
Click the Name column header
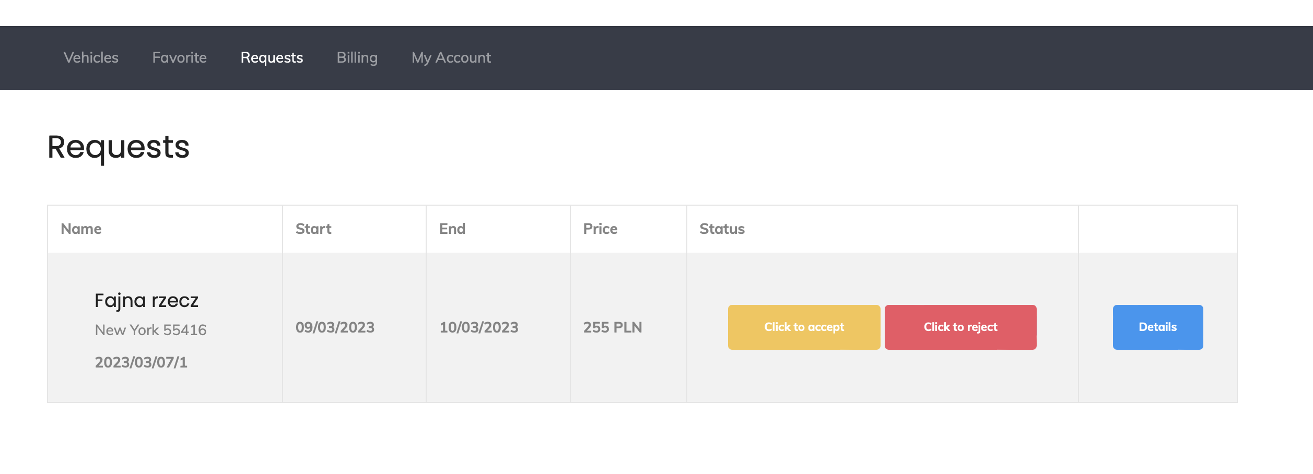pyautogui.click(x=81, y=229)
